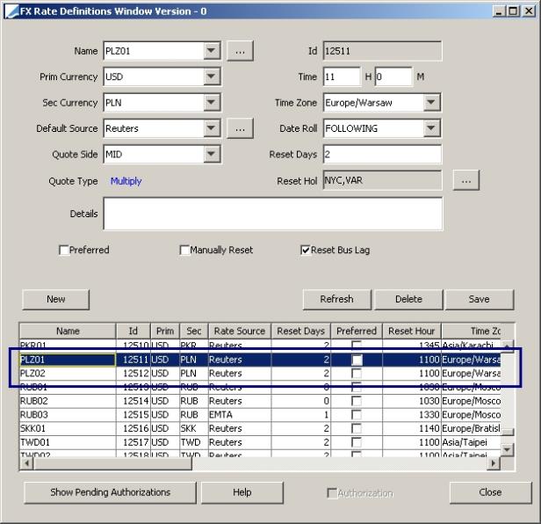Click the vertical scrollbar down arrow
The image size is (541, 524).
pos(507,449)
